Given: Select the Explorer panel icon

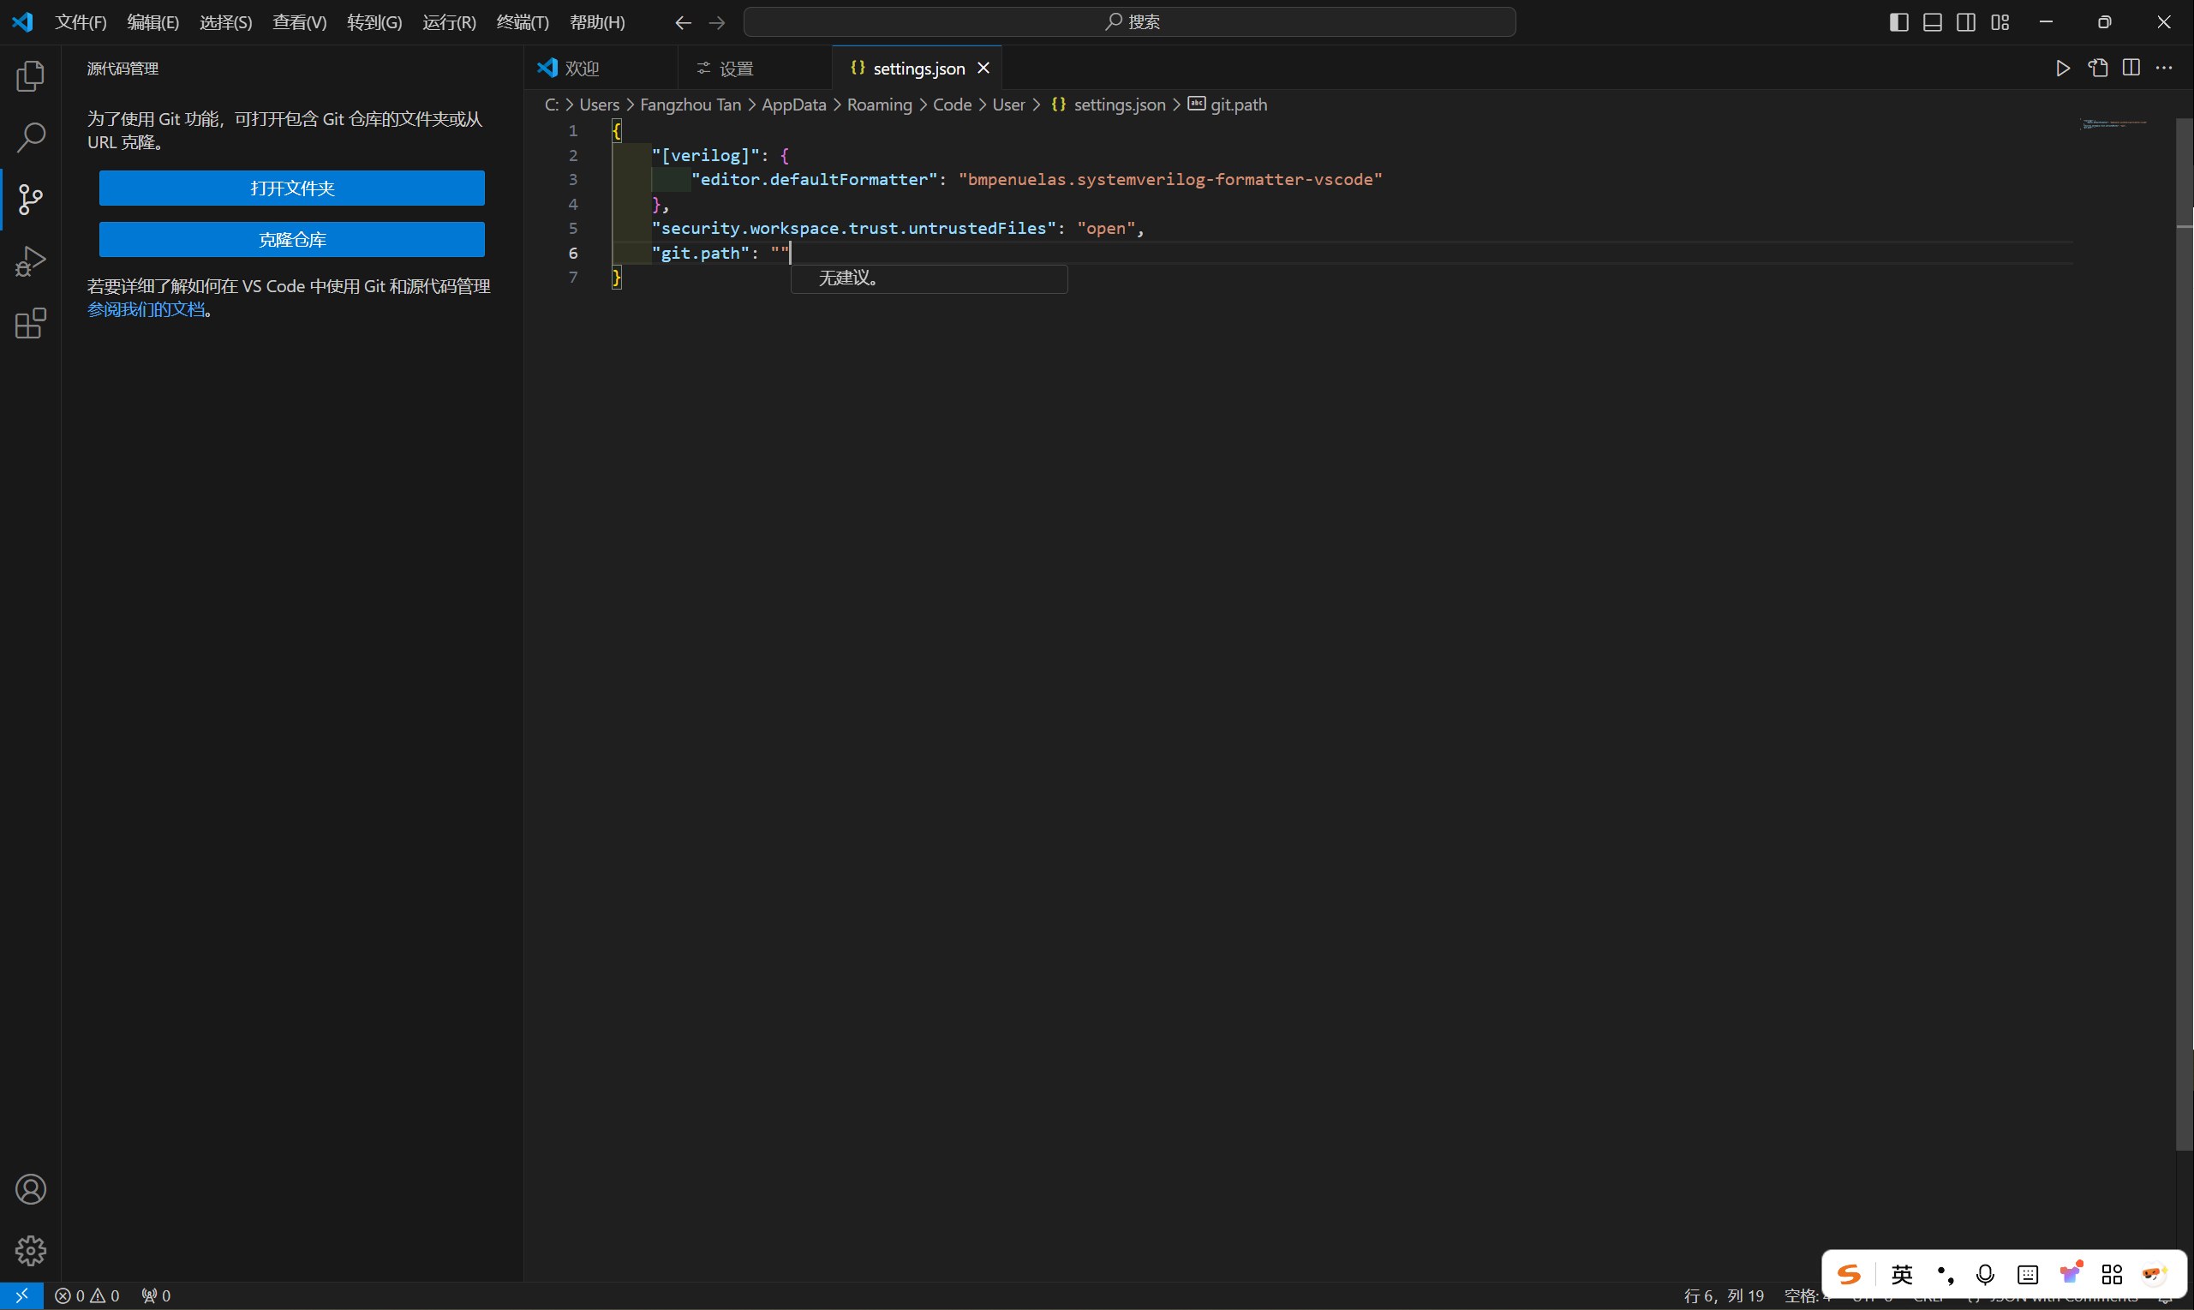Looking at the screenshot, I should 31,75.
